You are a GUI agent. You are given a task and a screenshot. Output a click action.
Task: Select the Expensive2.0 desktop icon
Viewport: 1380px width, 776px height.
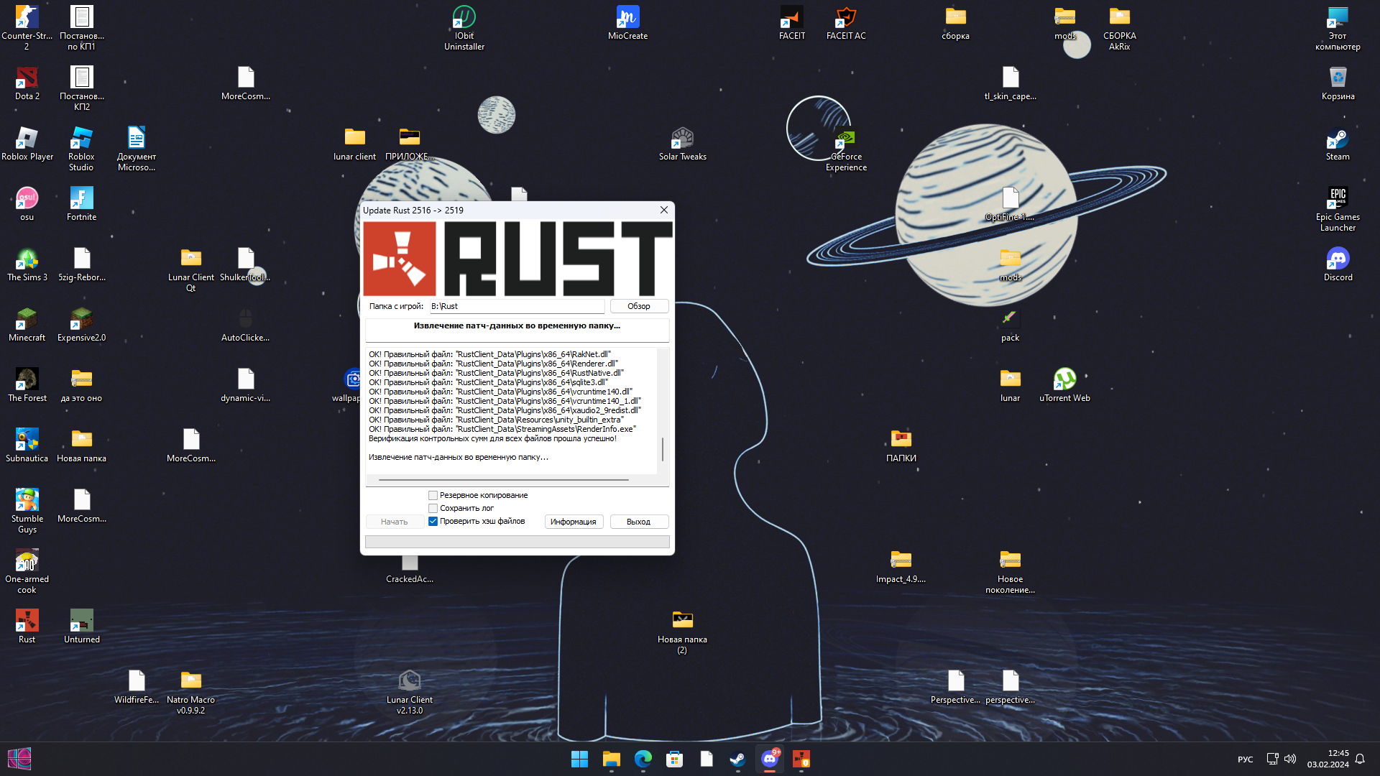click(81, 324)
